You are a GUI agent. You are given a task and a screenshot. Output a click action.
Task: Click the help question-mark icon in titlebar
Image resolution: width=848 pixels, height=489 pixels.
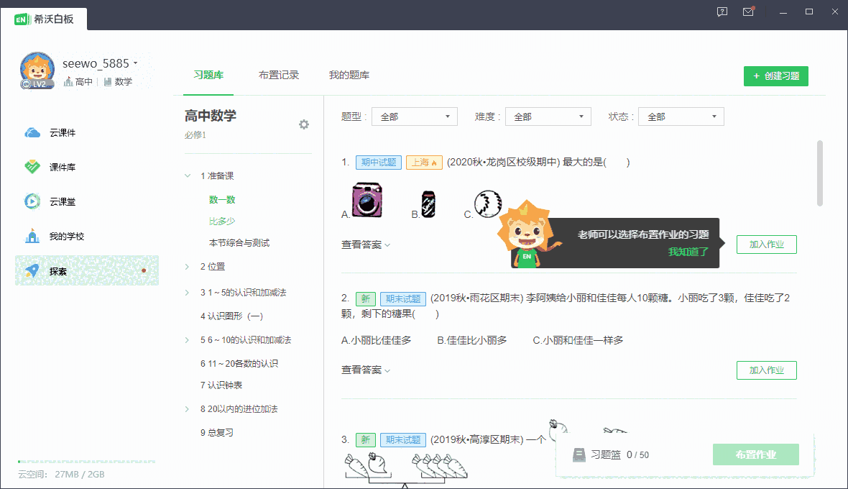[721, 12]
